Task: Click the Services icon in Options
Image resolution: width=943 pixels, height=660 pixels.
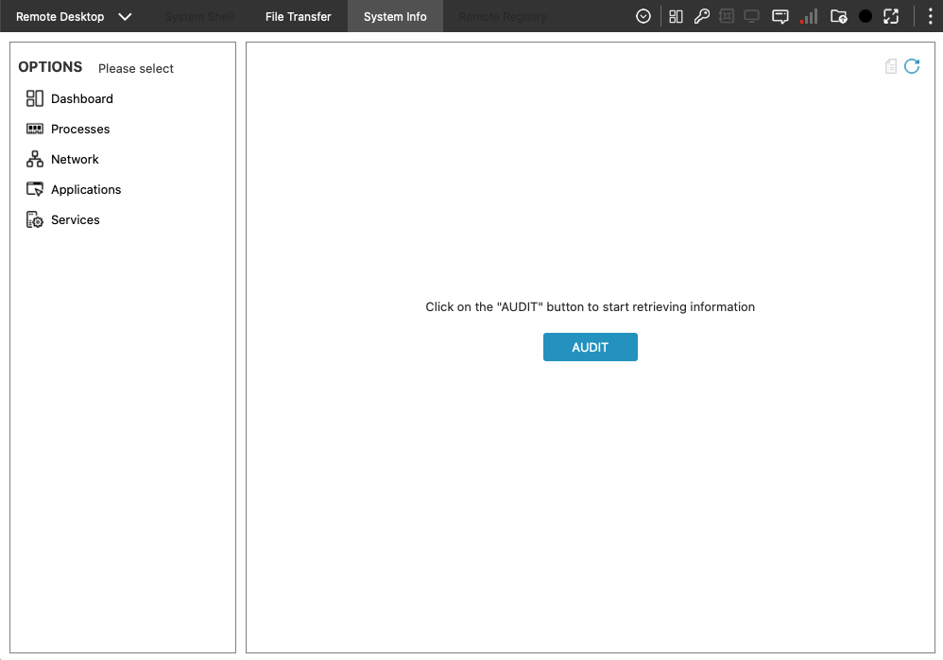Action: 35,219
